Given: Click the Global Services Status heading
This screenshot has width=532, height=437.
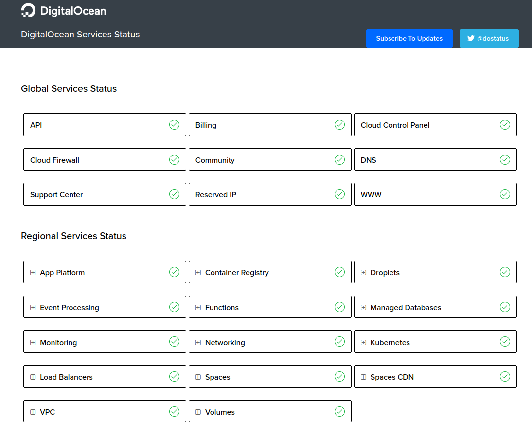Looking at the screenshot, I should (69, 88).
